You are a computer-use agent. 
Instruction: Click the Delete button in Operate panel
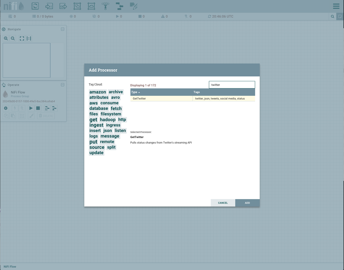tap(46, 116)
